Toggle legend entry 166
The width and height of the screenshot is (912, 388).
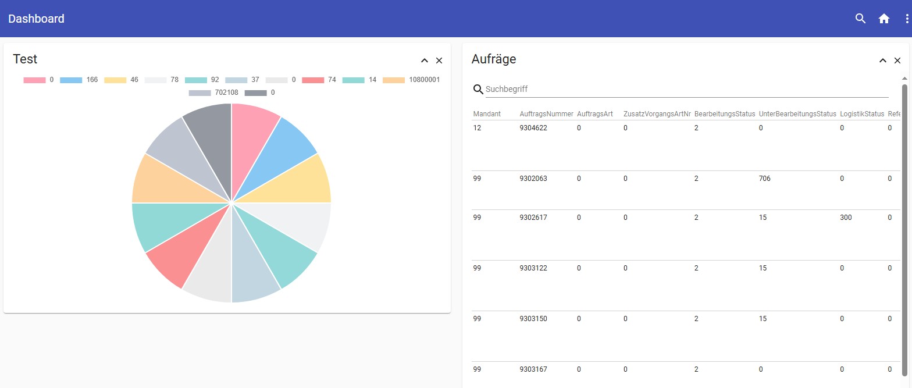pos(79,80)
